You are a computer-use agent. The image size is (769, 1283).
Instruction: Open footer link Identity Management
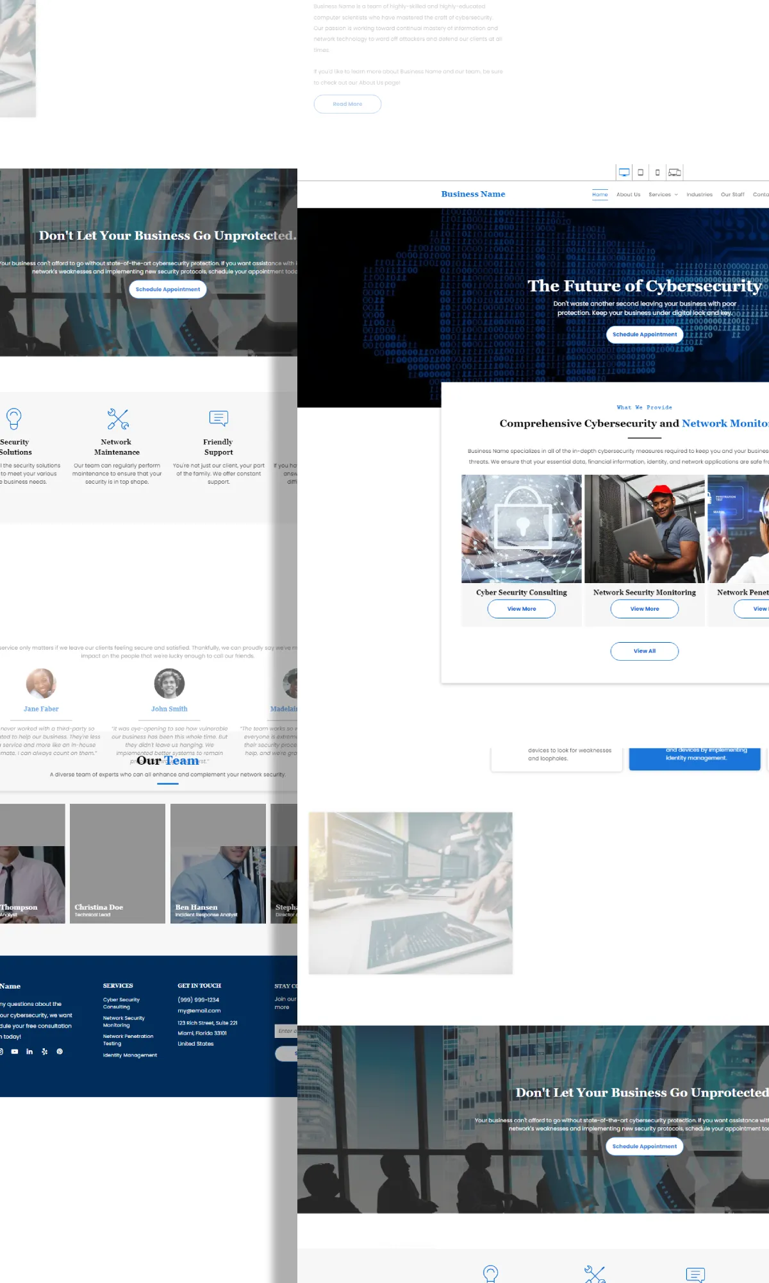[130, 1055]
